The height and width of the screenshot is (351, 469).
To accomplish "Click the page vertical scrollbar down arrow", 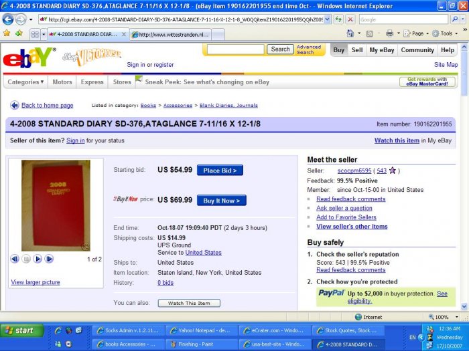I will 464,306.
